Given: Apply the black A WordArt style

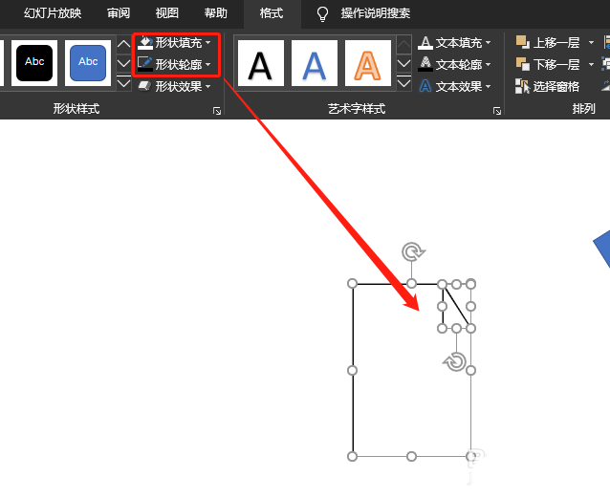Looking at the screenshot, I should [260, 63].
